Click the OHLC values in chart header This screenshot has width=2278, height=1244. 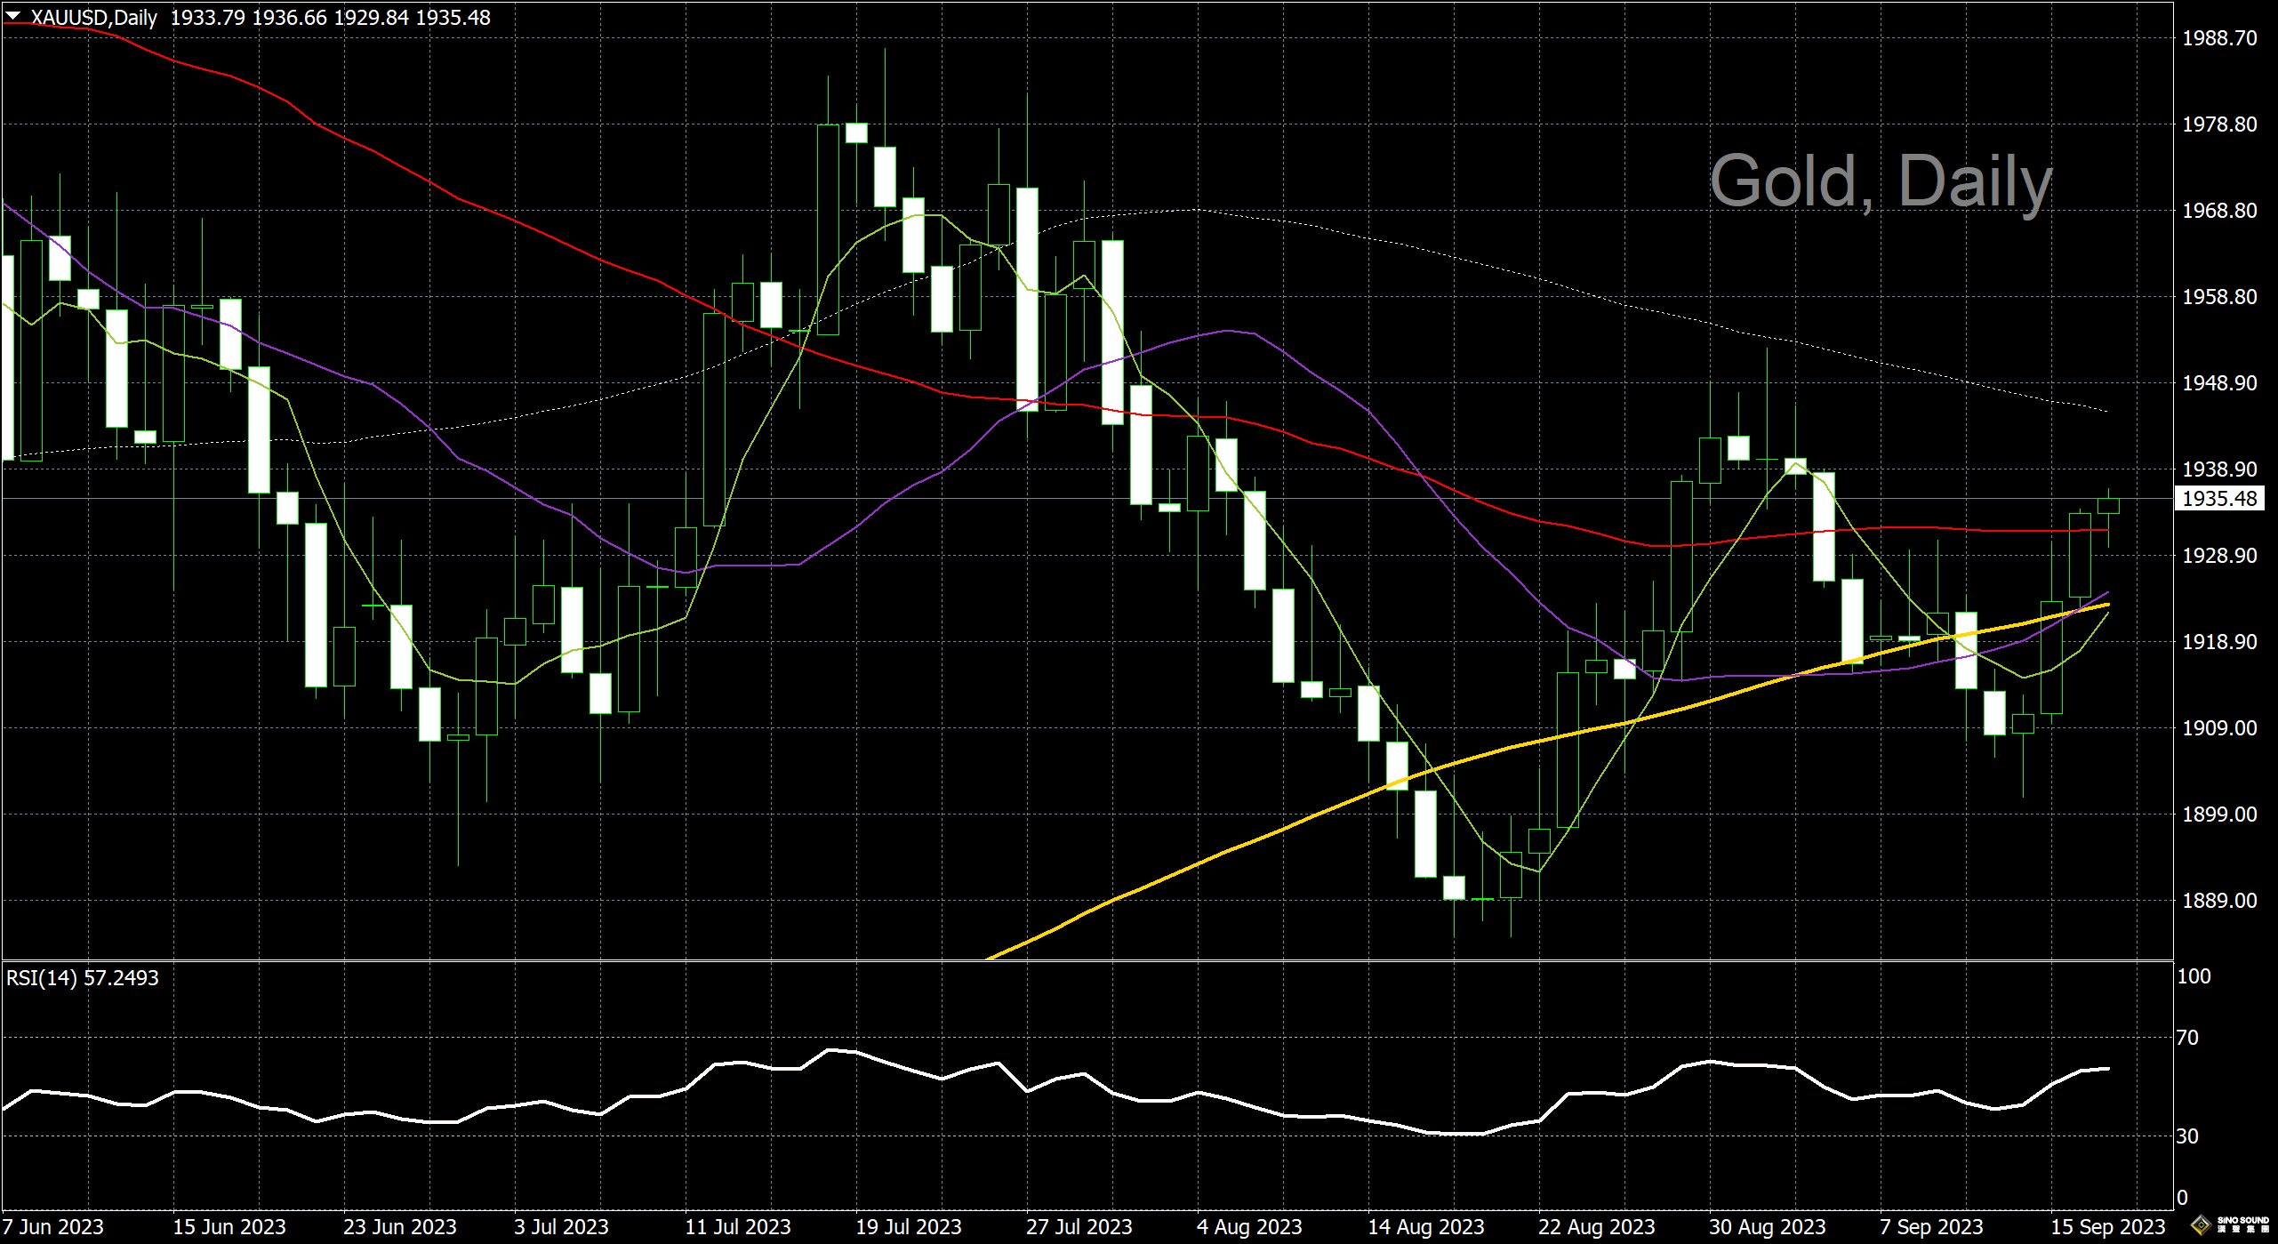pos(330,18)
